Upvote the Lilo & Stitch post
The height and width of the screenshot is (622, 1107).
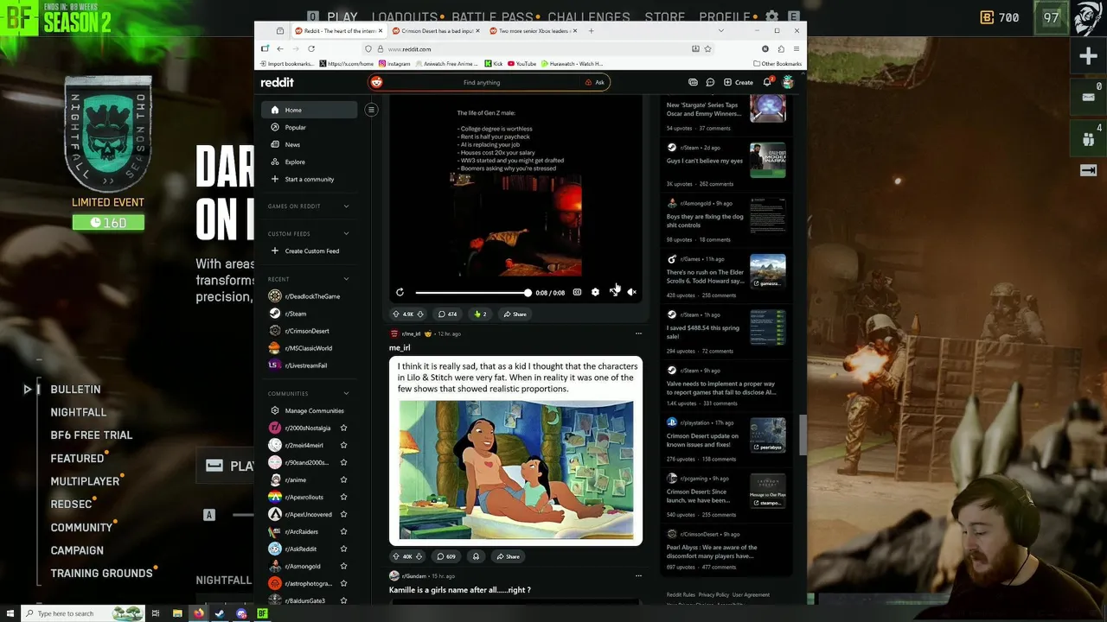coord(396,556)
